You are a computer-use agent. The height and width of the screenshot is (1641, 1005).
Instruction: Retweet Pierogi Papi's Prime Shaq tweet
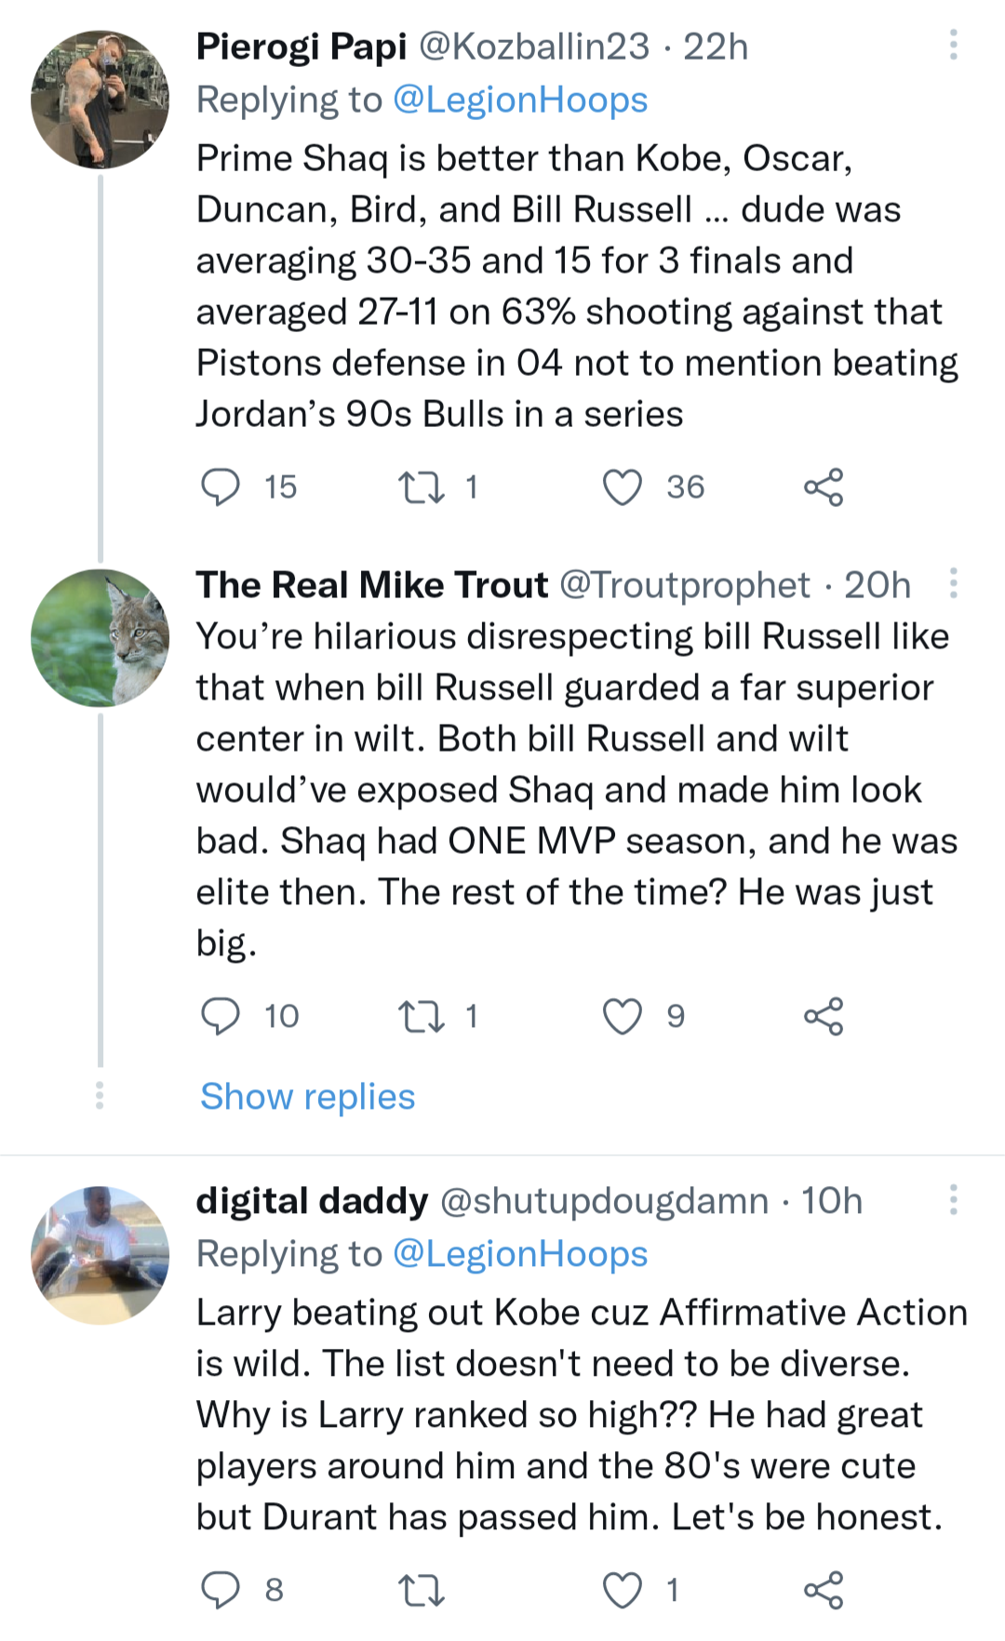click(x=421, y=487)
